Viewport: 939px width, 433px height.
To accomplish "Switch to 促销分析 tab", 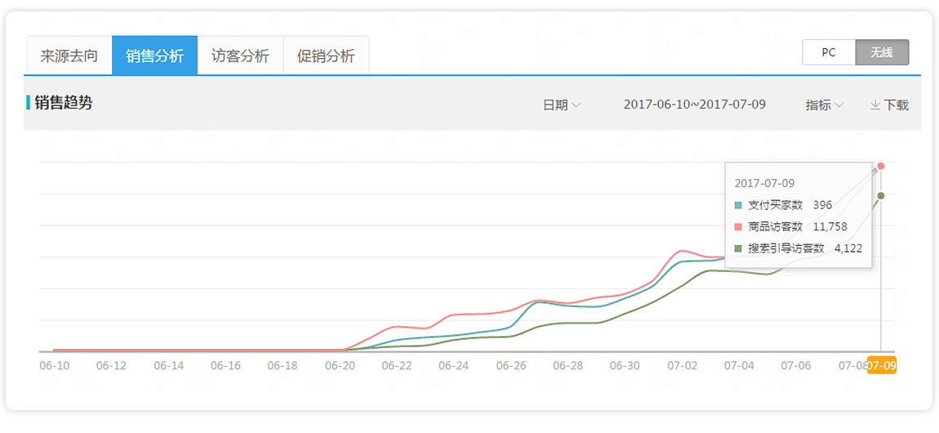I will pyautogui.click(x=326, y=56).
